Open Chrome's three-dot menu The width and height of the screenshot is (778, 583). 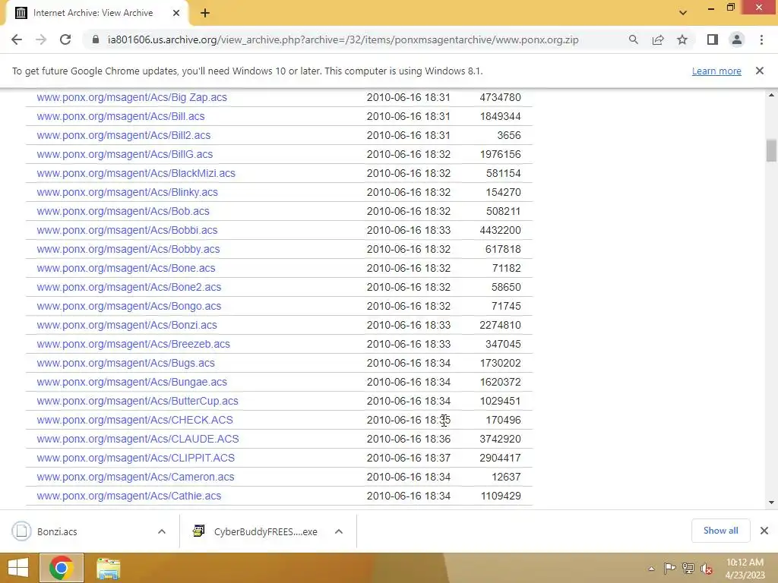[x=761, y=39]
